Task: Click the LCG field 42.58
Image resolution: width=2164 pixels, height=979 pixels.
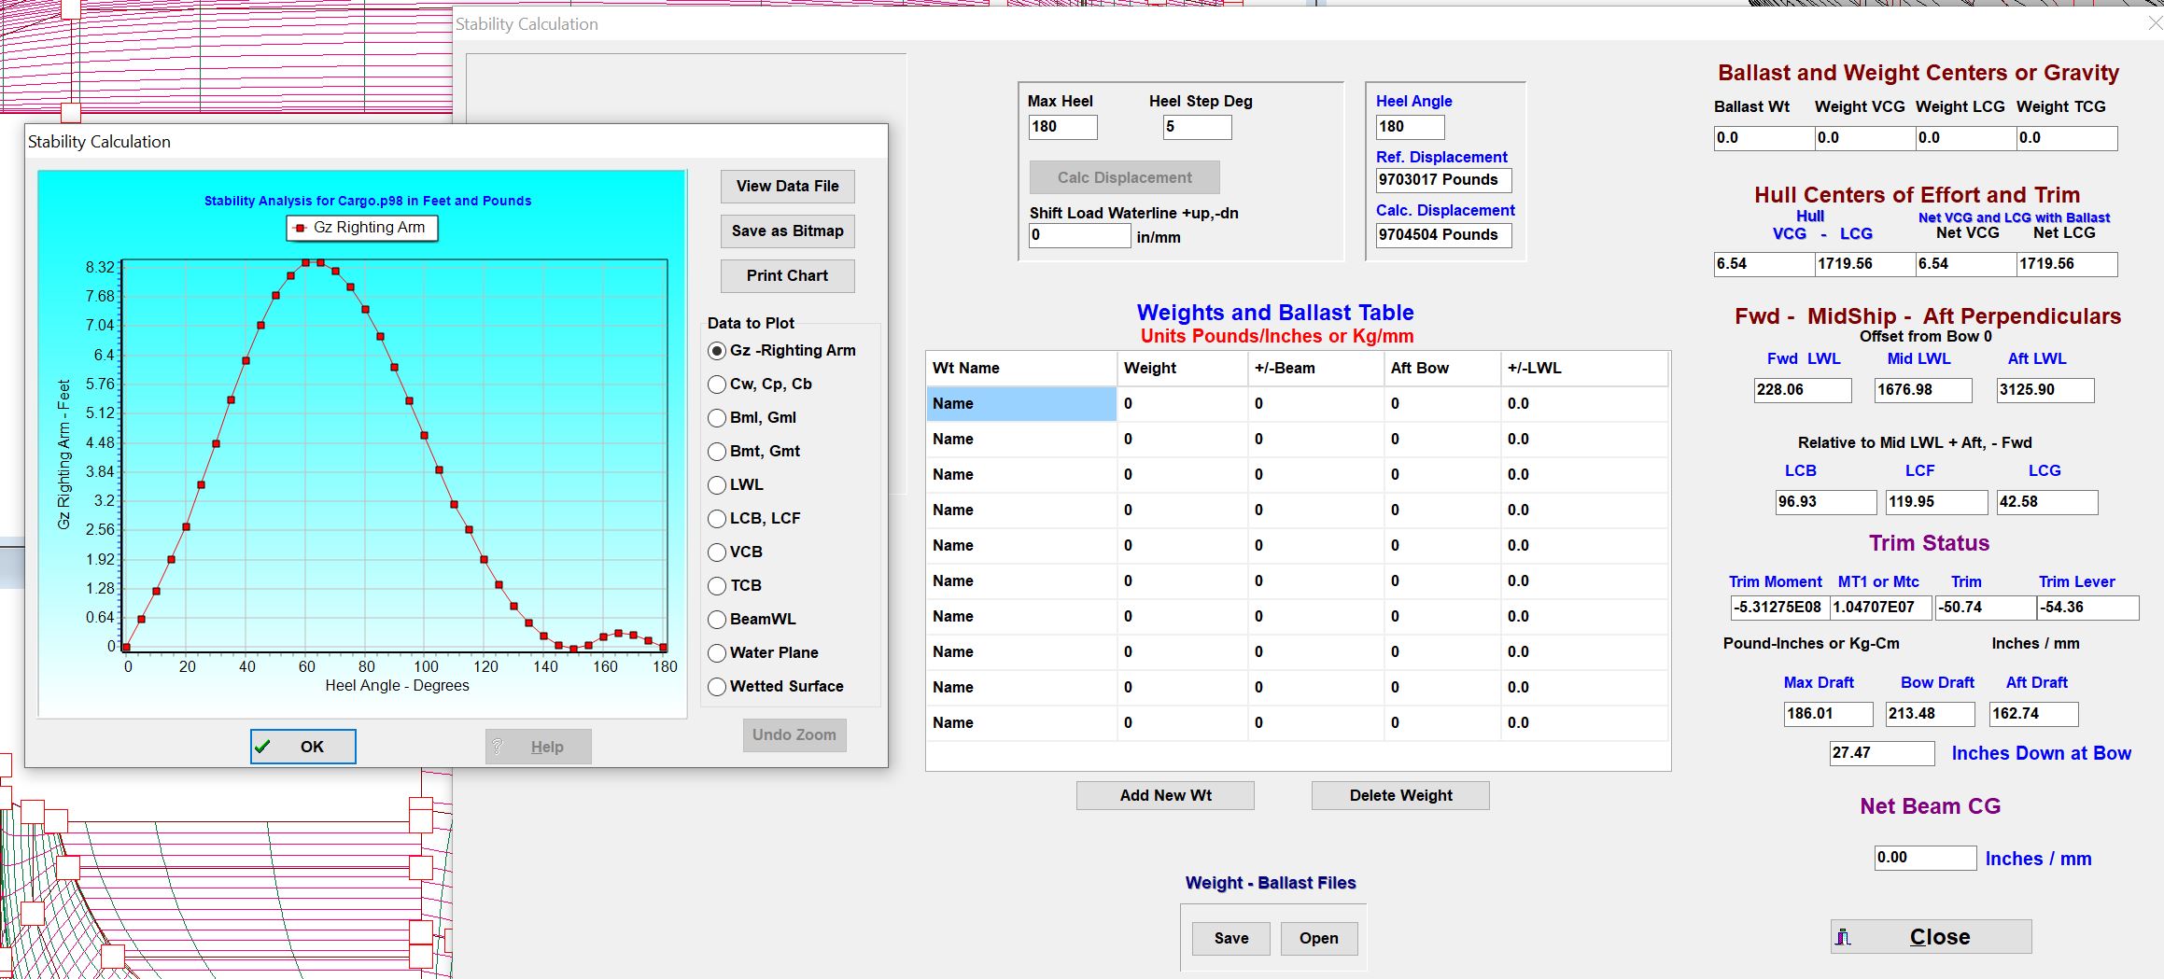Action: click(2047, 502)
